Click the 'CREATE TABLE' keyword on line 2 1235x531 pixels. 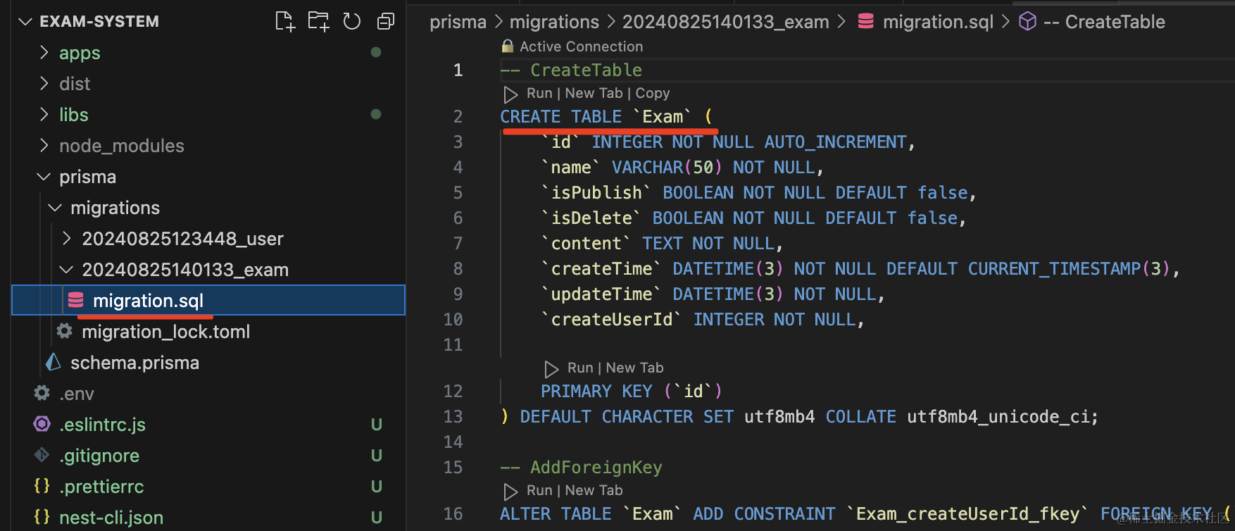click(561, 117)
